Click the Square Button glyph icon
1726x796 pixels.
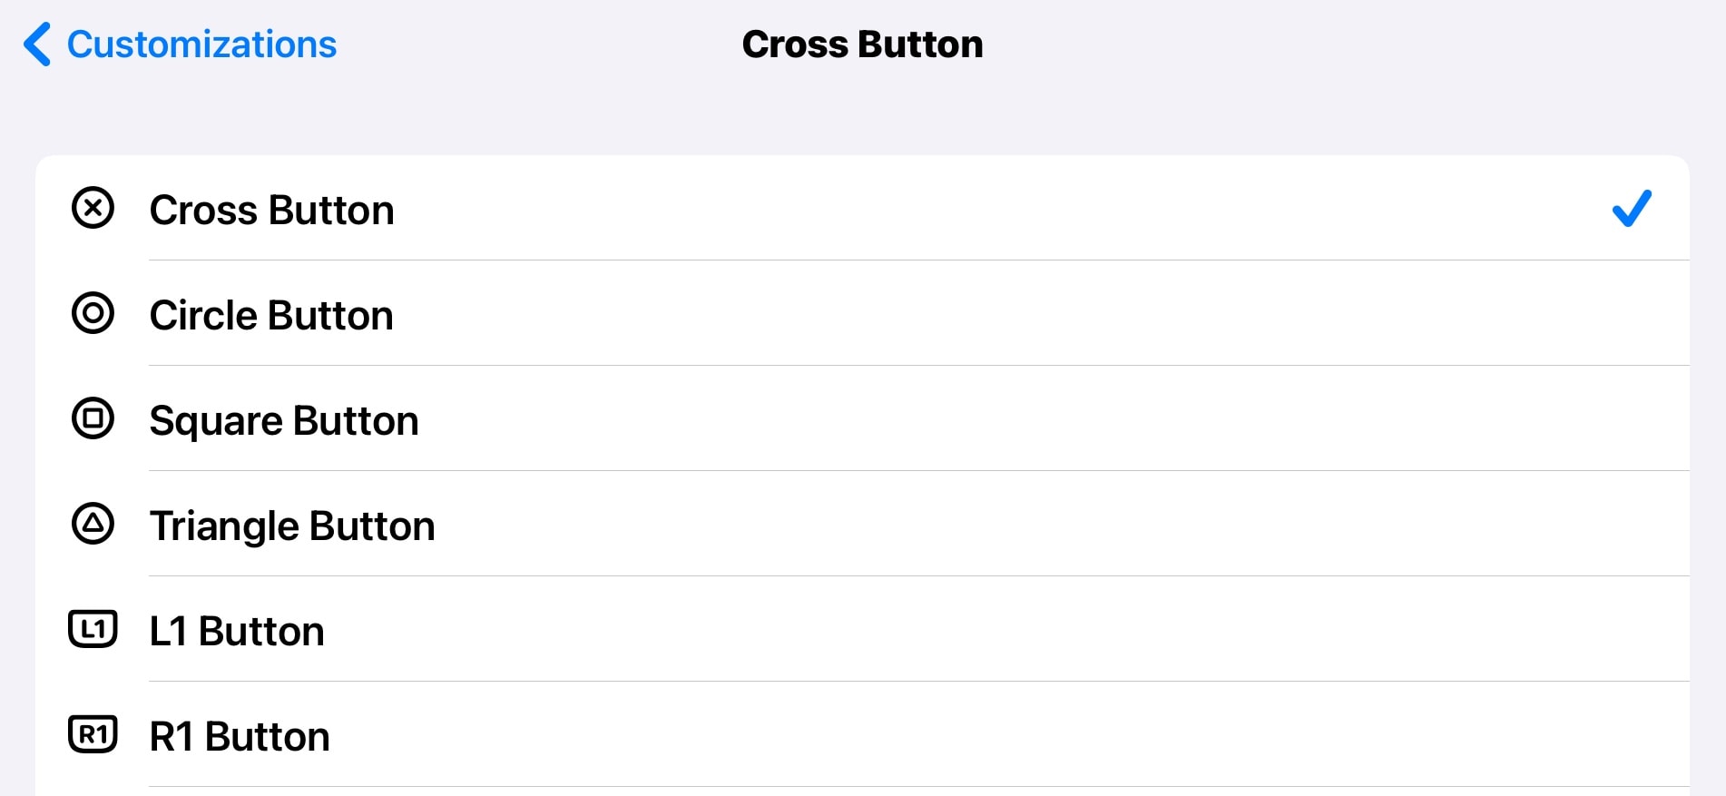[93, 418]
